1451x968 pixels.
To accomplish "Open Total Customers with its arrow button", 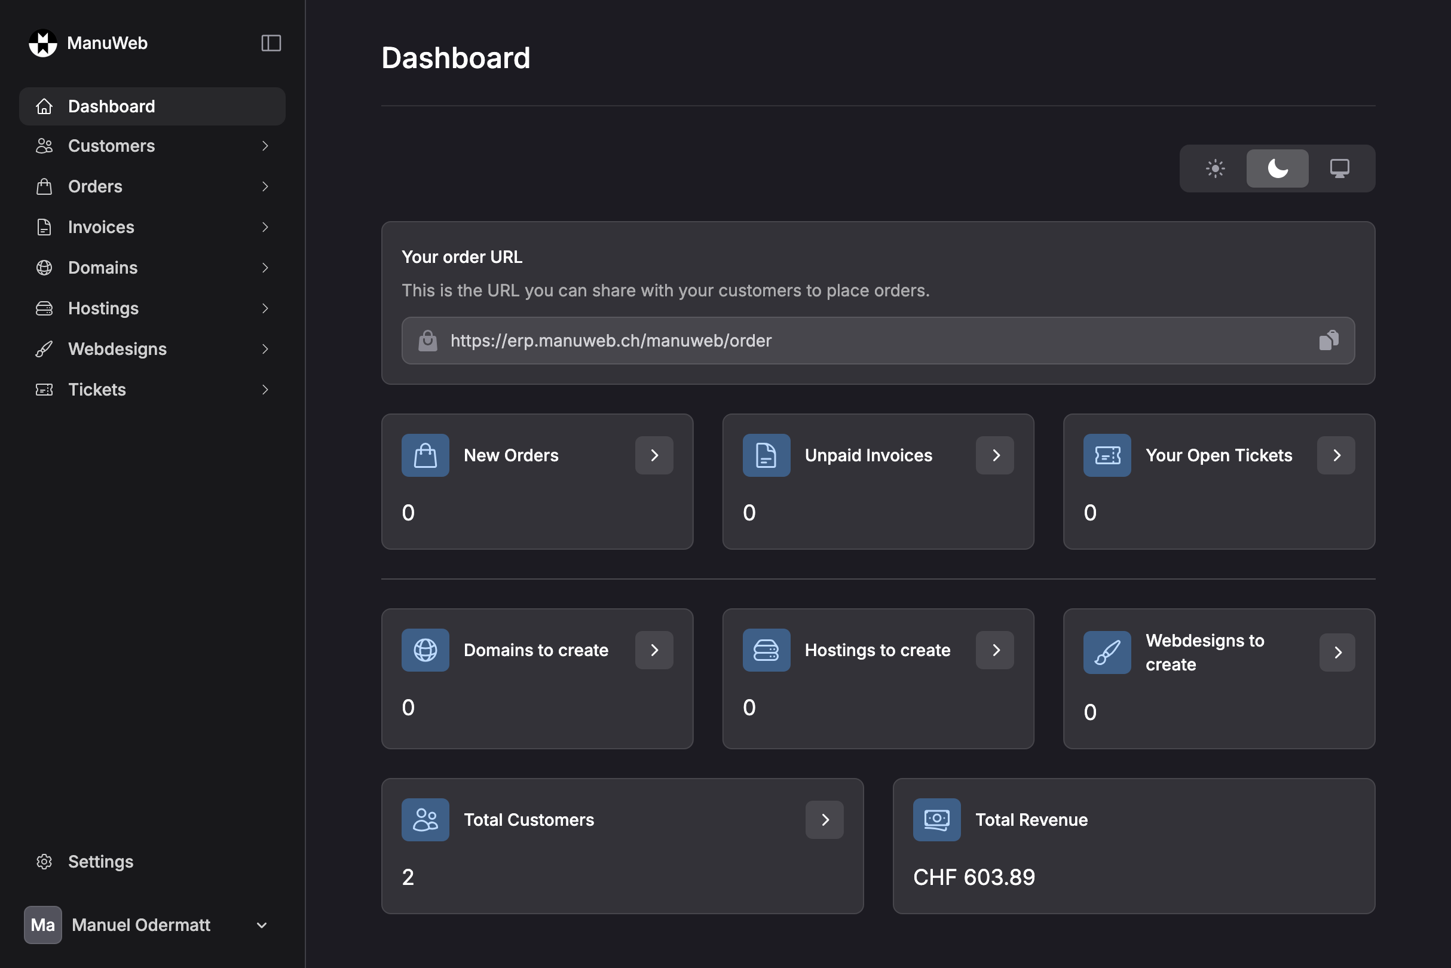I will (x=824, y=820).
